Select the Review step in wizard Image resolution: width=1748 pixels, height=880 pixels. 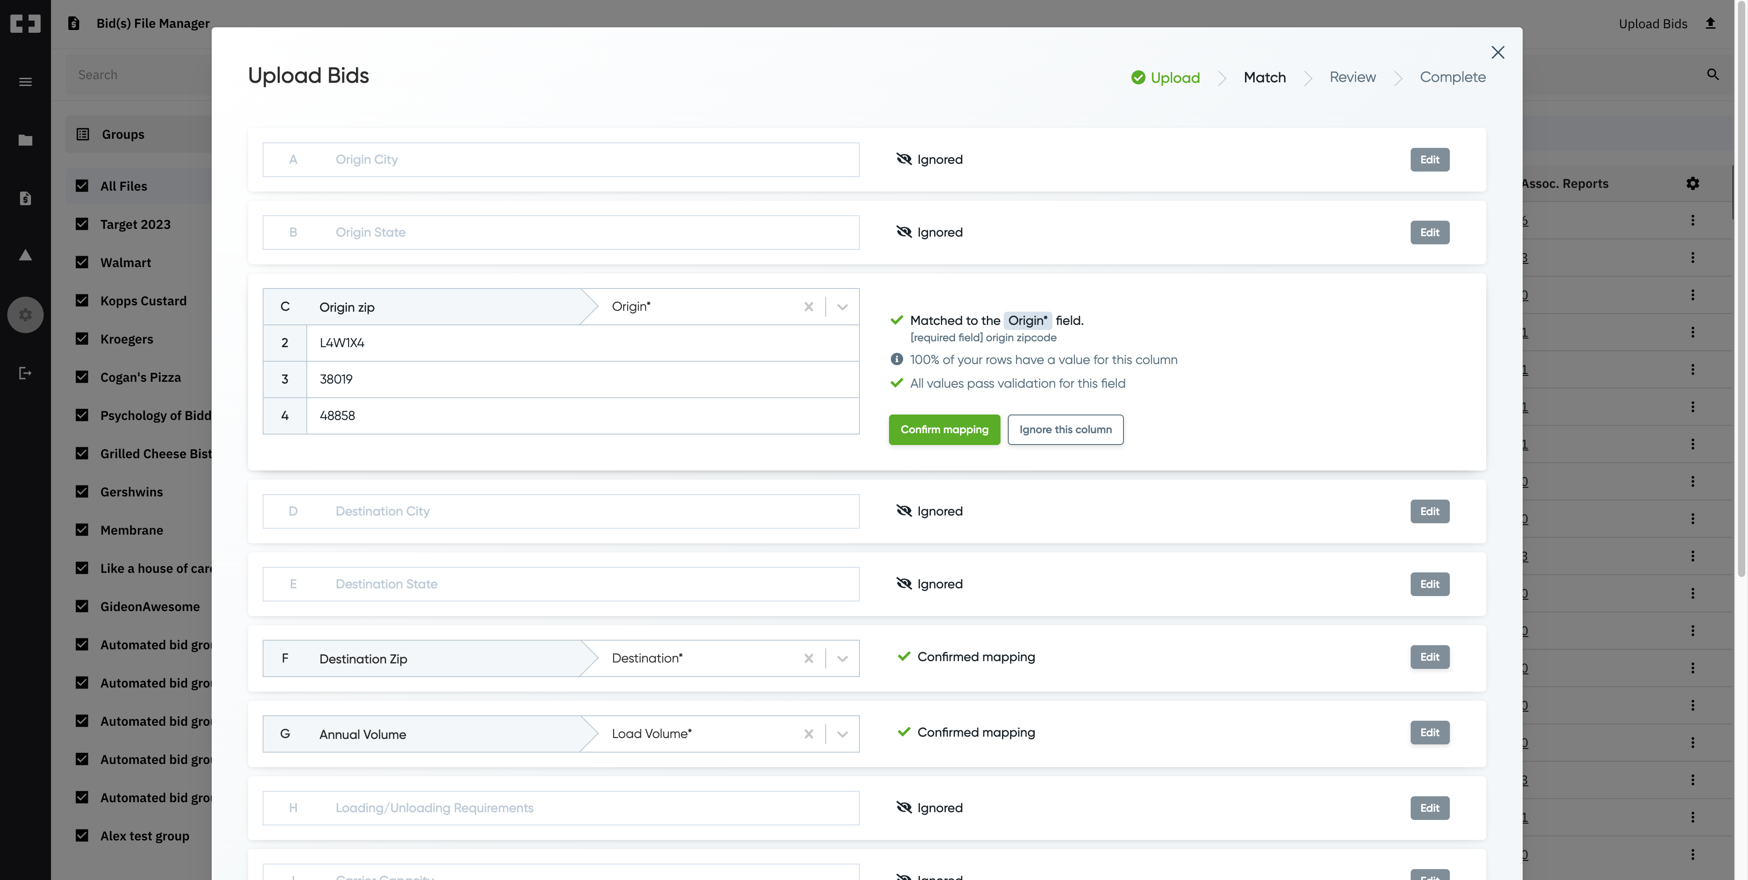1352,77
